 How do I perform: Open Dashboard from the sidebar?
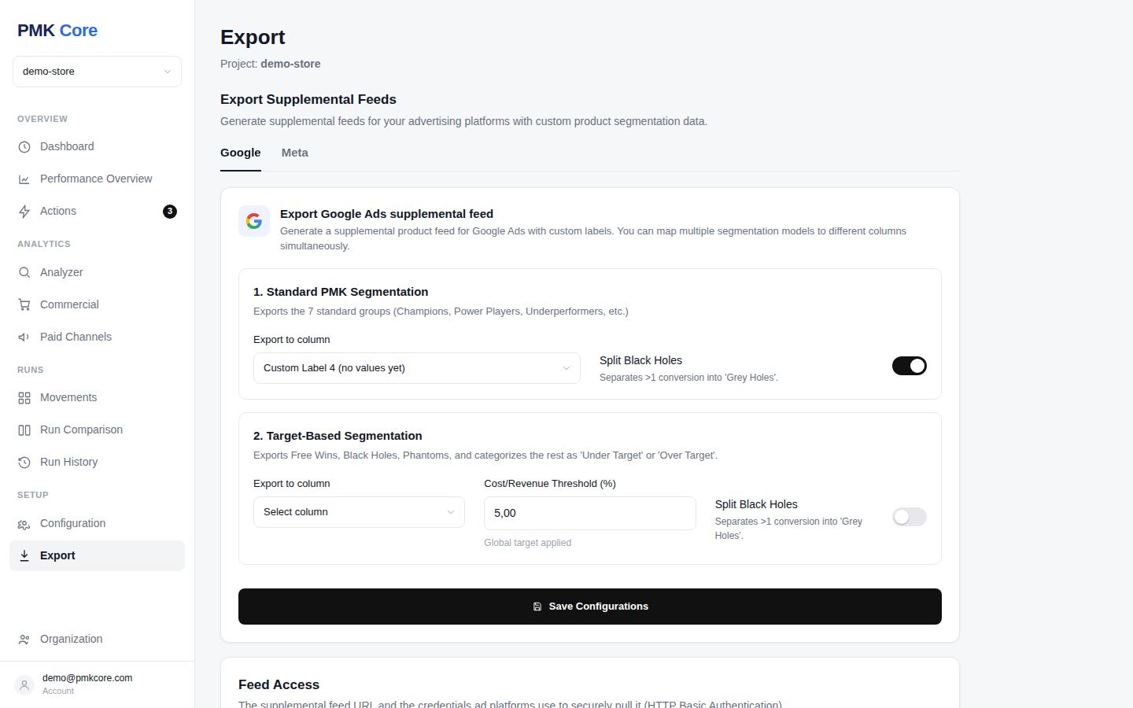(x=97, y=147)
